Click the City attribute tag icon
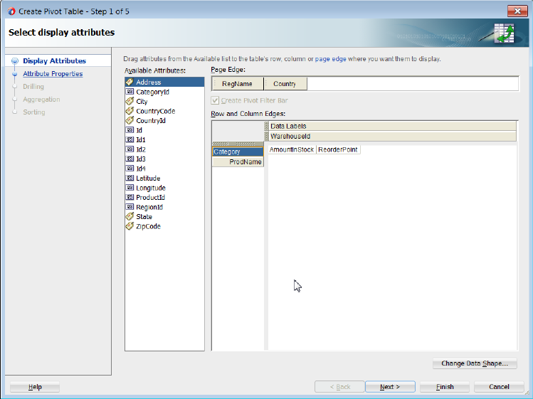 click(130, 101)
